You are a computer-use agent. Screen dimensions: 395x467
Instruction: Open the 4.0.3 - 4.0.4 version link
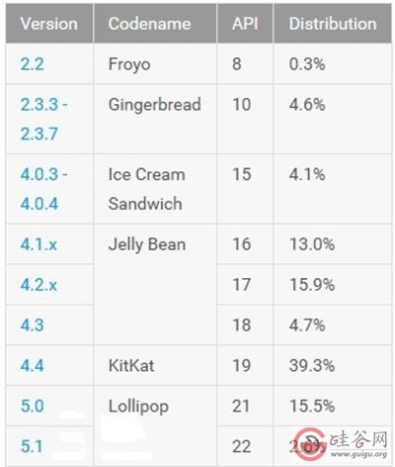43,189
